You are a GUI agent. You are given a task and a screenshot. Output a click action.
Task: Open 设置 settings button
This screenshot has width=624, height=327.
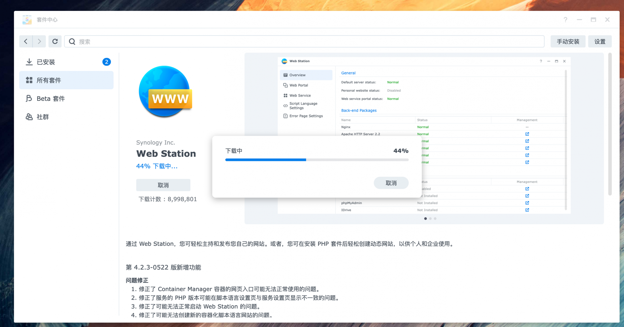(600, 41)
